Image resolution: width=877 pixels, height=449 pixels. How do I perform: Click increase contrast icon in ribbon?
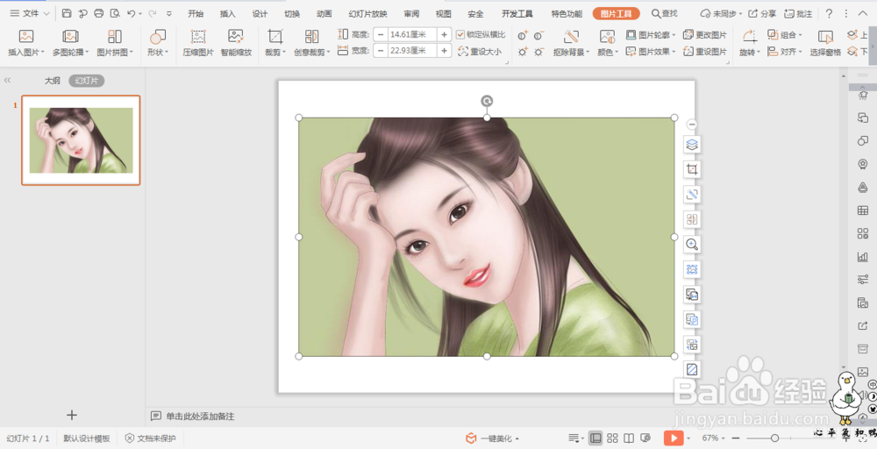523,36
